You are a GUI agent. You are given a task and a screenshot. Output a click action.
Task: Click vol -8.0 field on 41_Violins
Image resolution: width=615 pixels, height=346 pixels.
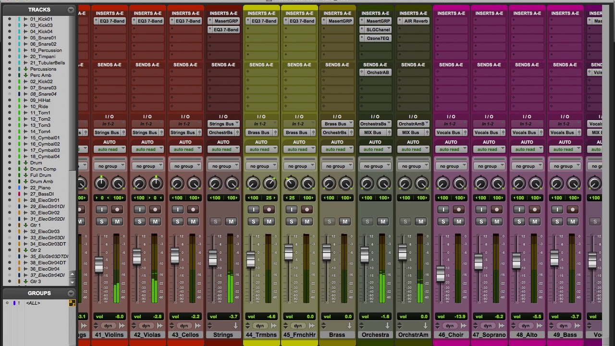pyautogui.click(x=109, y=317)
